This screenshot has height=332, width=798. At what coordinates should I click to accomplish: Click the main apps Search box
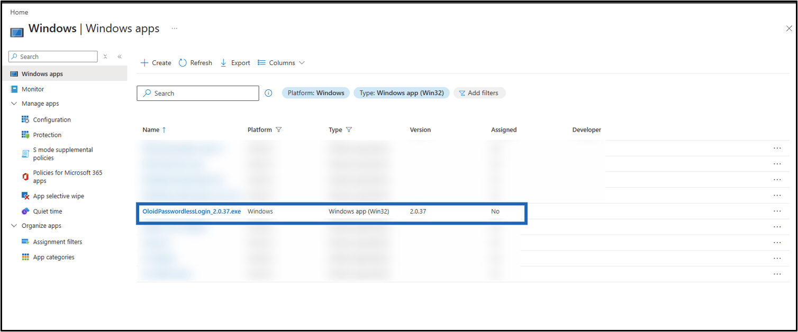pyautogui.click(x=198, y=93)
